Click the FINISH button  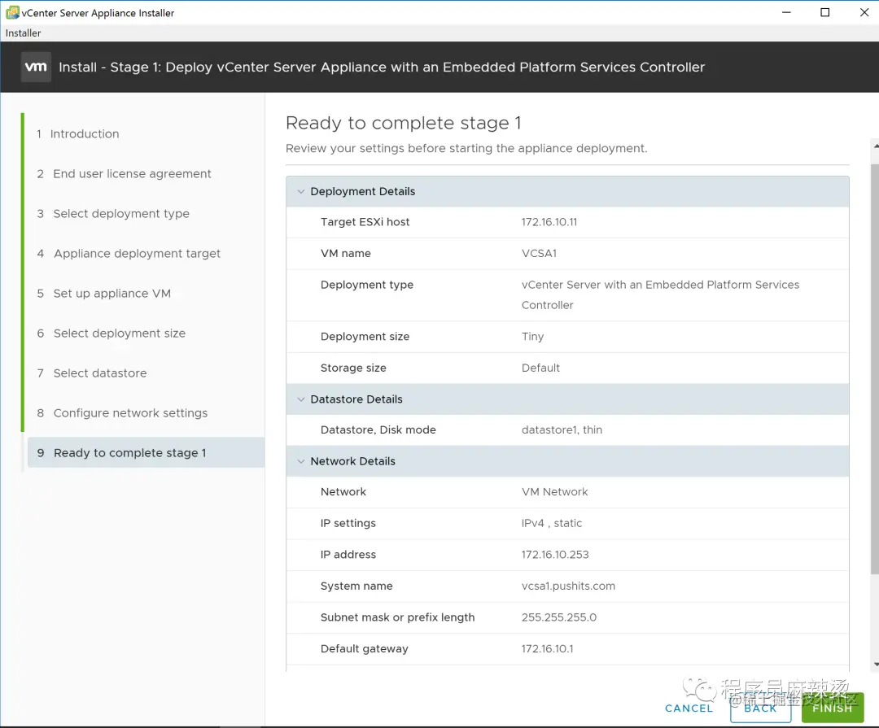[x=833, y=708]
